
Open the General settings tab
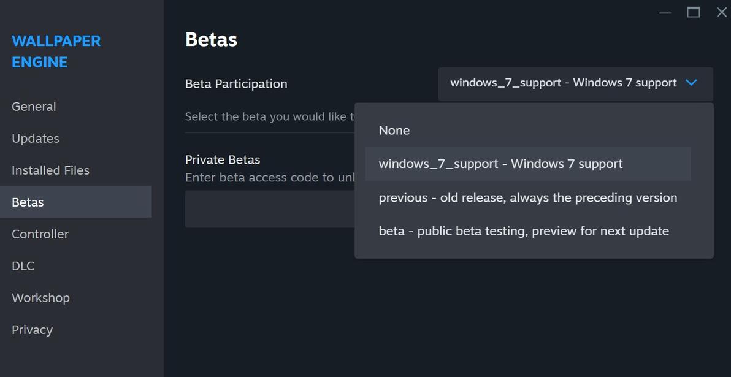pyautogui.click(x=34, y=107)
